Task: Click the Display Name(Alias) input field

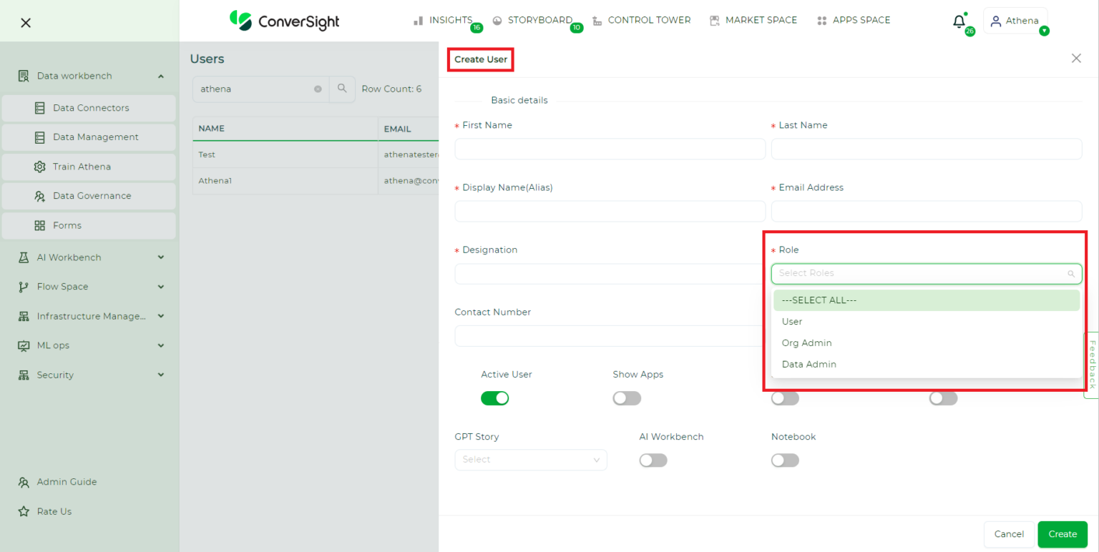Action: (610, 211)
